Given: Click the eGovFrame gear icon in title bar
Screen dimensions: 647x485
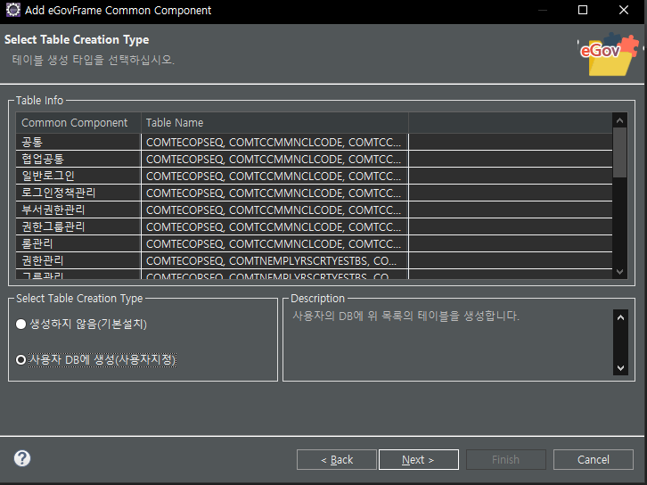Looking at the screenshot, I should [12, 10].
